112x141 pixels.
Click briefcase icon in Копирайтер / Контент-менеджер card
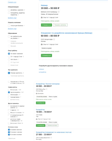[37, 94]
